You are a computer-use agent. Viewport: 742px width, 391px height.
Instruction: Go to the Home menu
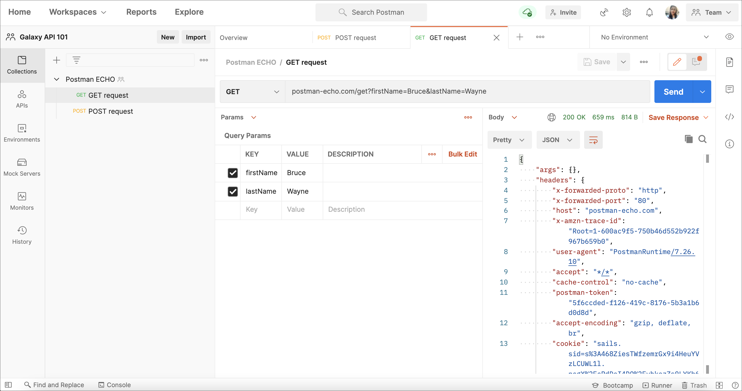click(x=19, y=12)
